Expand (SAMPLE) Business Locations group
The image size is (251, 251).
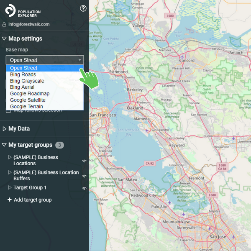coord(10,157)
